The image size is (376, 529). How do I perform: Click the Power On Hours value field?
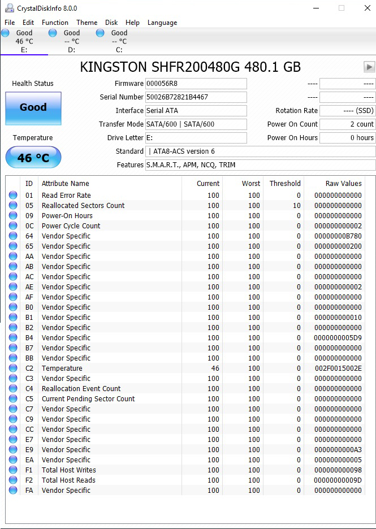[347, 138]
